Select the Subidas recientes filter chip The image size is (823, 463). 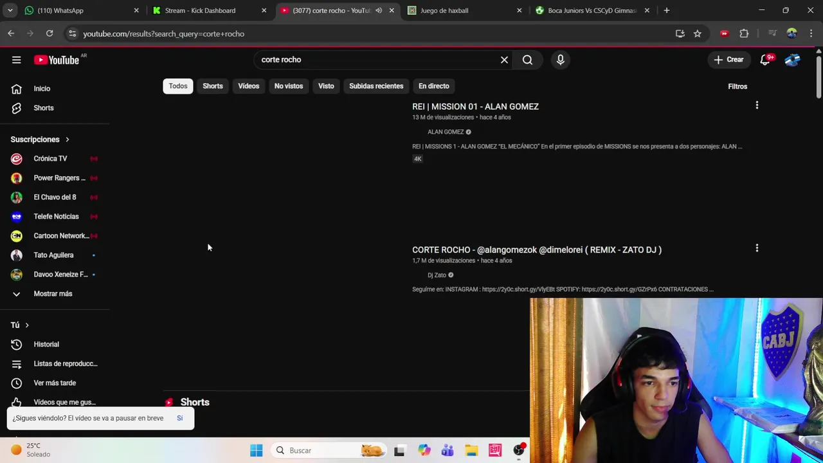click(x=376, y=86)
